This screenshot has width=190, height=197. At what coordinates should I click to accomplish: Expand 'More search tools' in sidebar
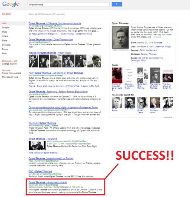point(10,77)
